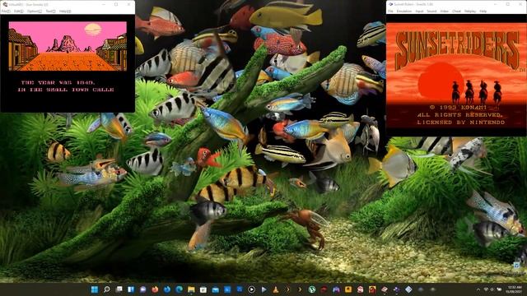Screen dimensions: 527x296
Task: Open Cheat menu in Snes9x window
Action: click(456, 11)
